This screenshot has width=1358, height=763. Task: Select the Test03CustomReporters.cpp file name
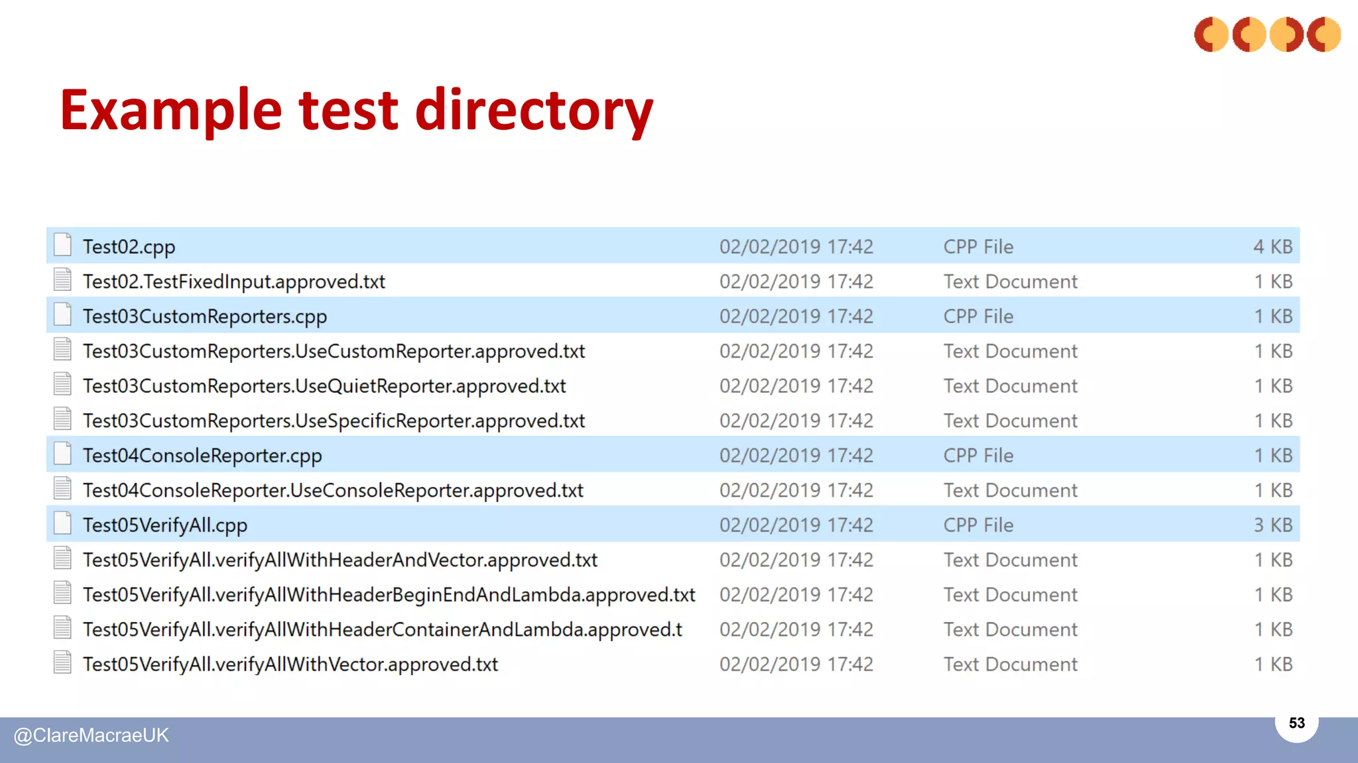click(x=205, y=317)
